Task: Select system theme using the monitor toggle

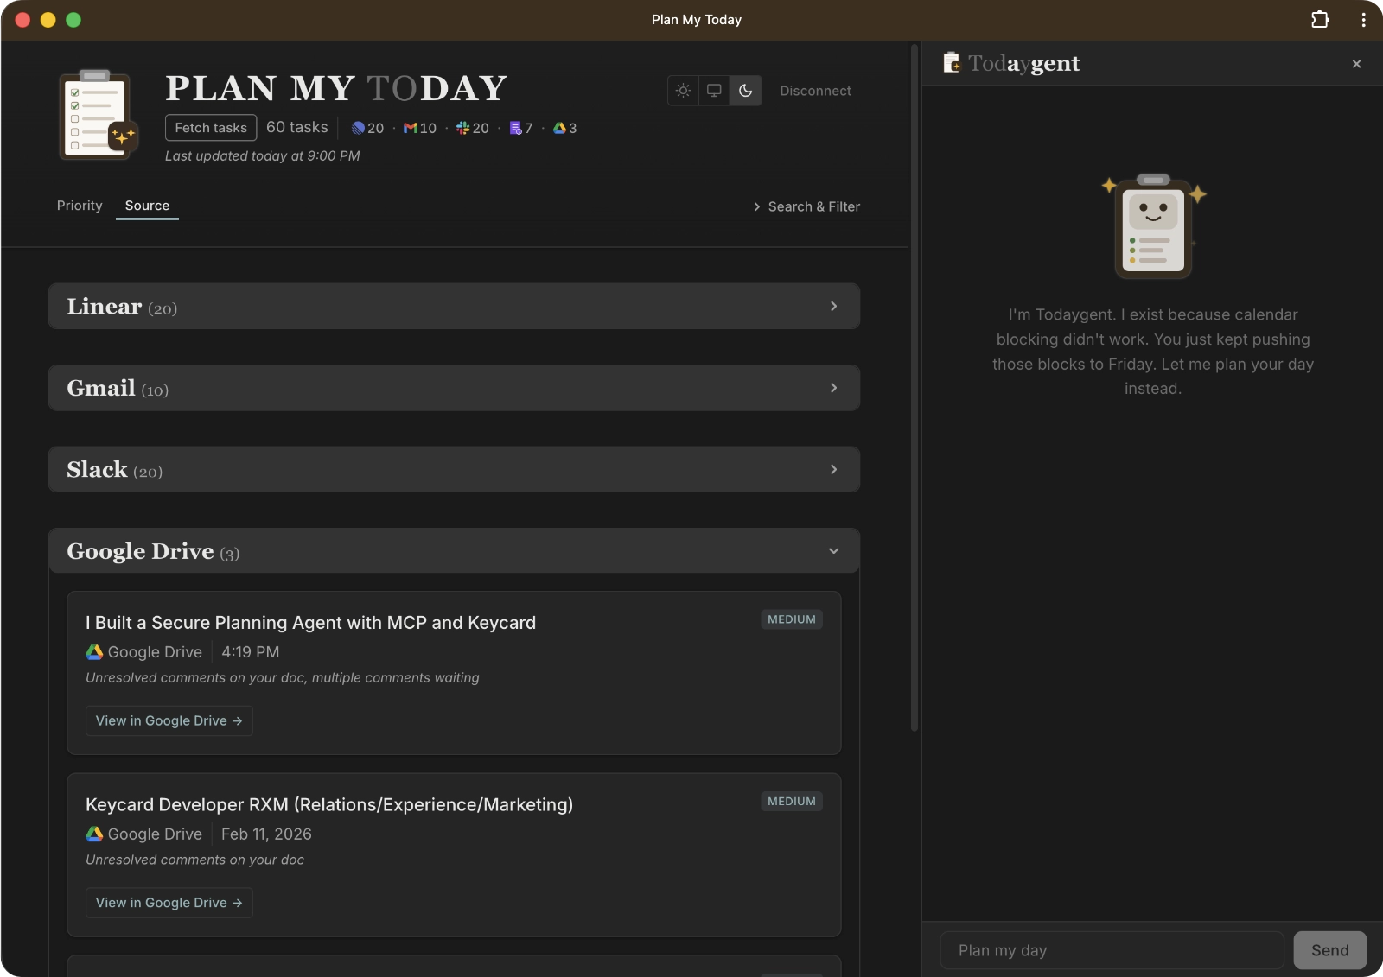Action: (x=714, y=90)
